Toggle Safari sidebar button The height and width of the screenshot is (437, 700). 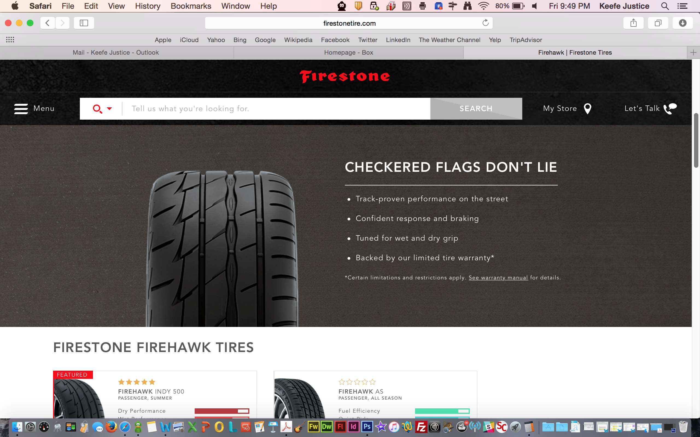84,23
